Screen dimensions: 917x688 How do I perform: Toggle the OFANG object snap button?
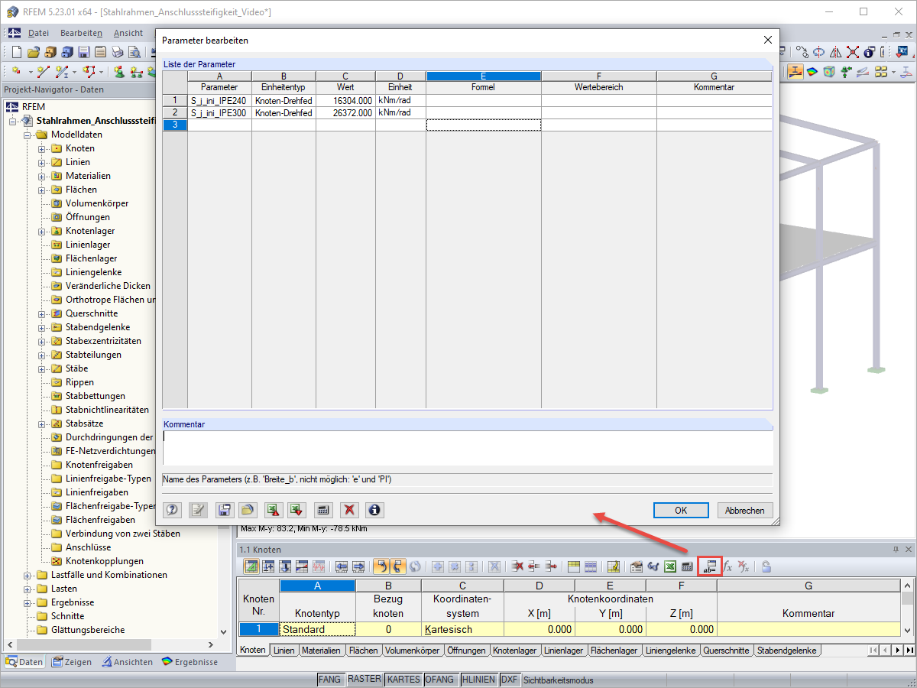pos(439,680)
